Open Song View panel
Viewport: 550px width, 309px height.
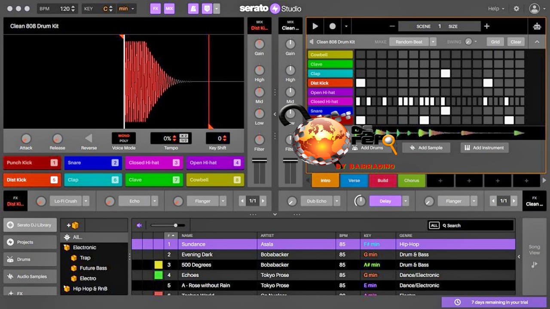point(534,256)
